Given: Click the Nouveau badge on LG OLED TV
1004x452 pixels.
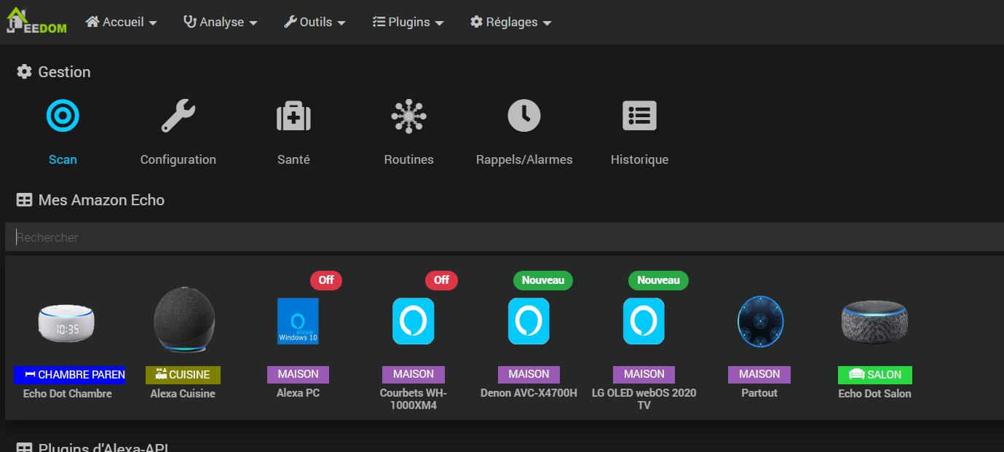Looking at the screenshot, I should [658, 280].
